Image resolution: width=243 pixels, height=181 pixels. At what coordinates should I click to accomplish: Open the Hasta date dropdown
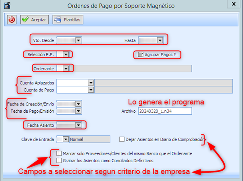click(x=160, y=40)
